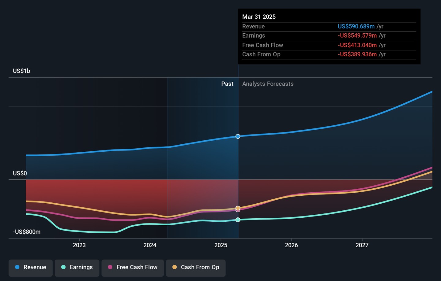Click the pink dot in Free Cash Flow legend

[110, 267]
